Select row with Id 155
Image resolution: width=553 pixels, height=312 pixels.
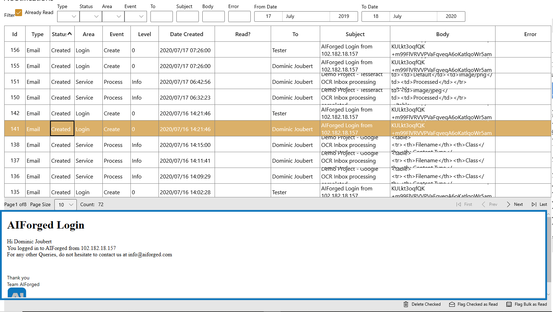click(278, 66)
